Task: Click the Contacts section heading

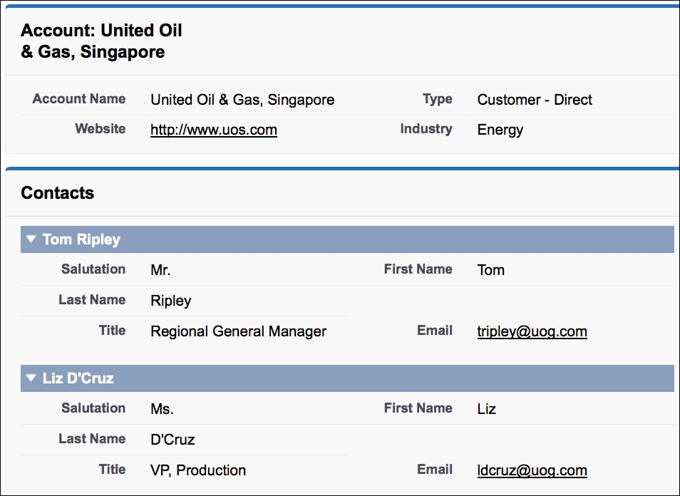Action: tap(57, 193)
